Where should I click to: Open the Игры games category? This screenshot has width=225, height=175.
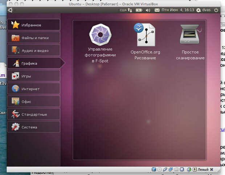(x=34, y=76)
